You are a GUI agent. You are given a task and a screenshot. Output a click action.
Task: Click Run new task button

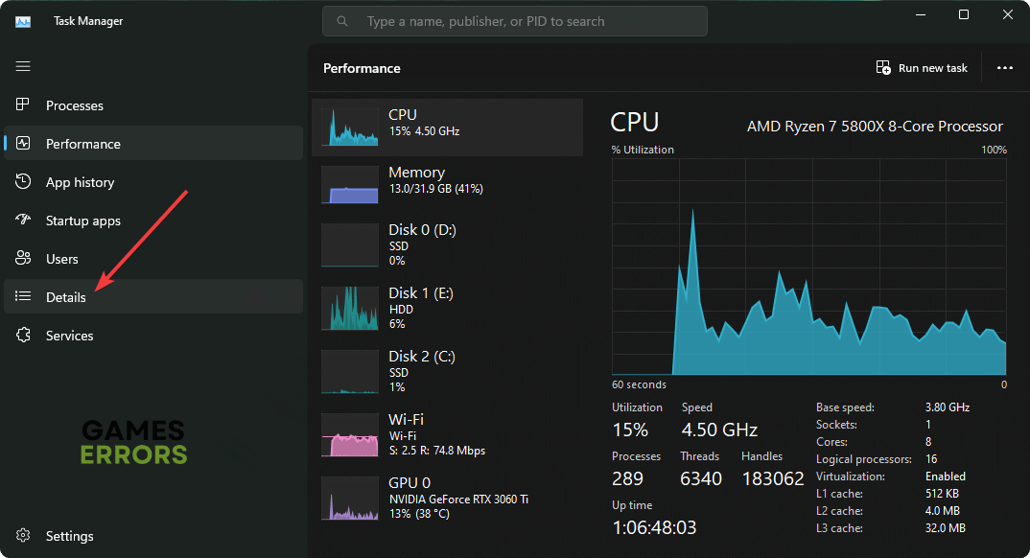922,68
